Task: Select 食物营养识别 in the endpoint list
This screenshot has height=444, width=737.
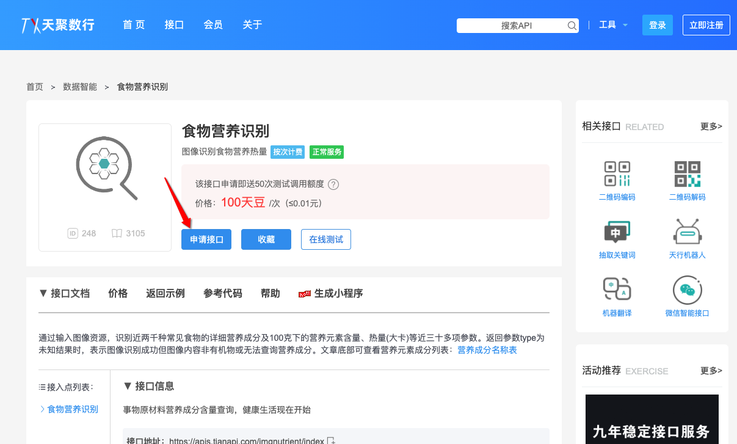Action: pyautogui.click(x=73, y=409)
